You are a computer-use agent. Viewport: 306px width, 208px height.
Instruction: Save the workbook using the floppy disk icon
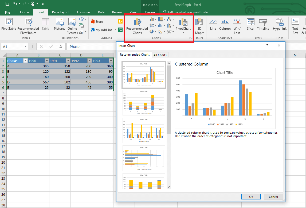[x=7, y=4]
